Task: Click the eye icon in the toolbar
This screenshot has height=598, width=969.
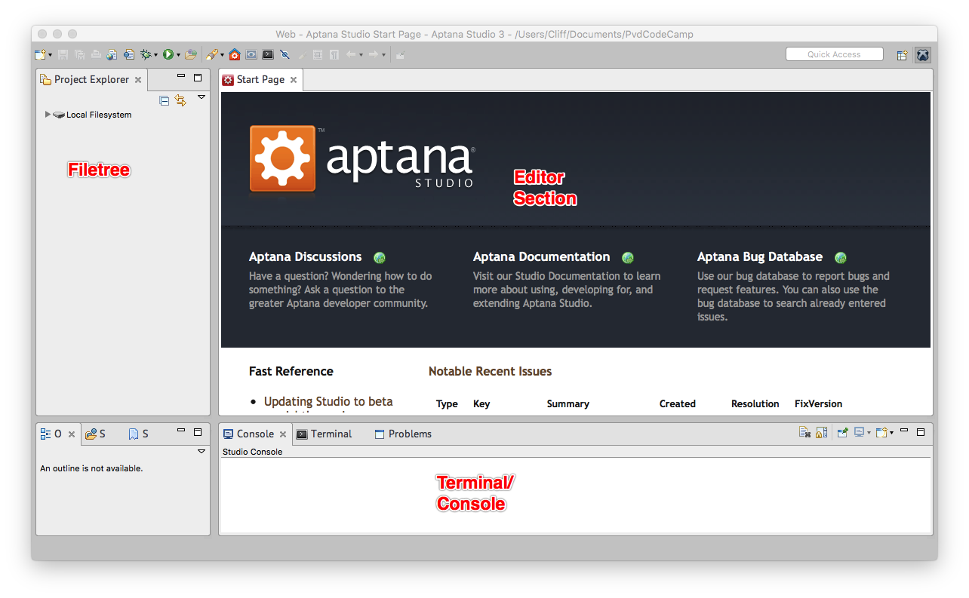Action: 251,54
